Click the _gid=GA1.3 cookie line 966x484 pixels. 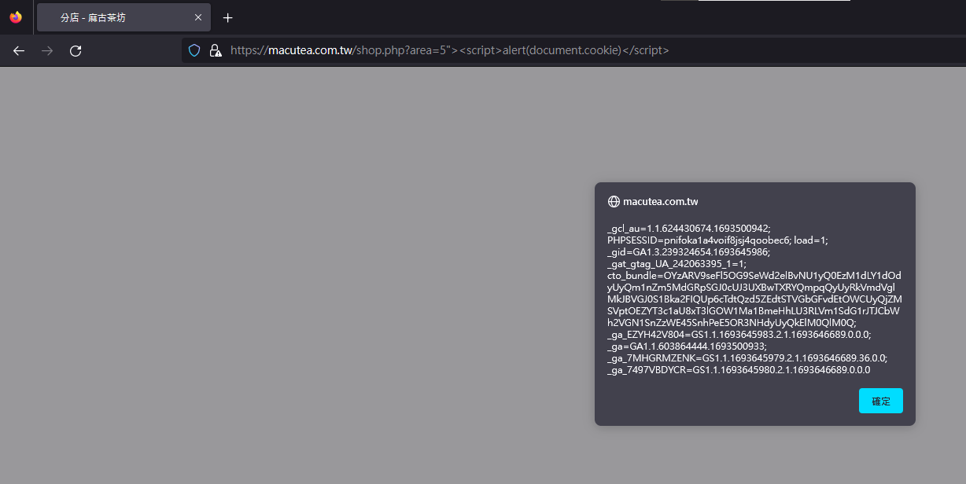[x=688, y=252]
